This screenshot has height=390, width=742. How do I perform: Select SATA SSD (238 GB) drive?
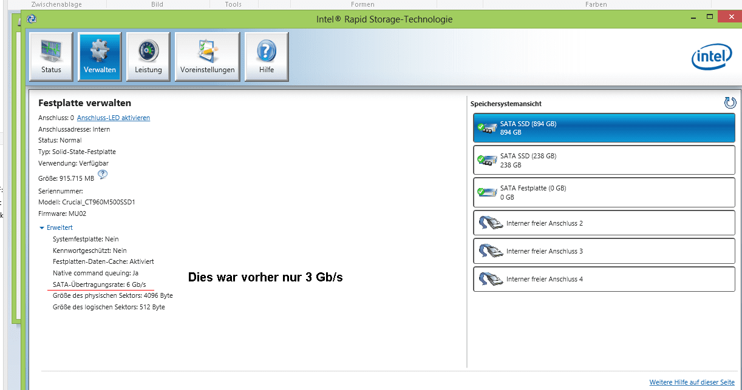coord(604,160)
